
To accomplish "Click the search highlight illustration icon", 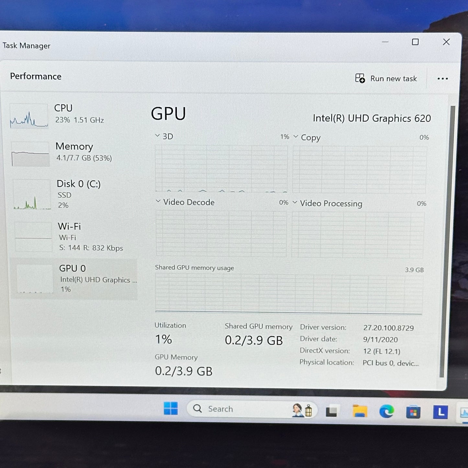I will click(x=302, y=410).
